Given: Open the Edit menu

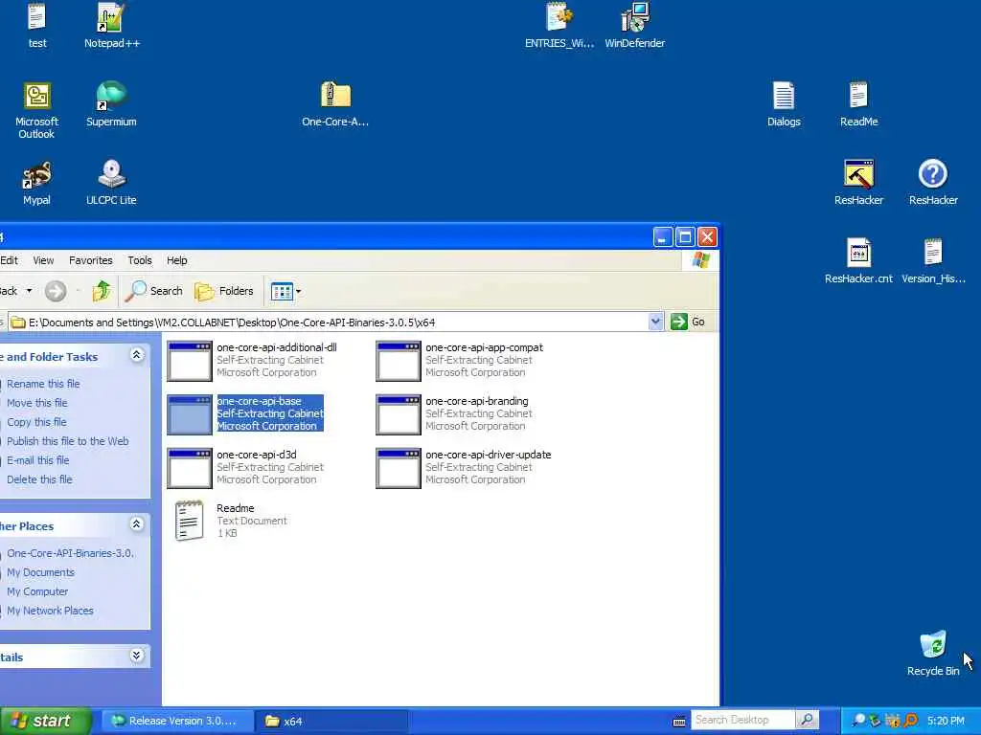Looking at the screenshot, I should 9,260.
